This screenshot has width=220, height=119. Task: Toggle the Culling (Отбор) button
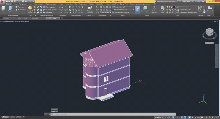137,9
